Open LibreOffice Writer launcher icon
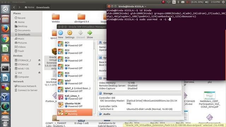Image resolution: width=226 pixels, height=127 pixels. [x=5, y=78]
